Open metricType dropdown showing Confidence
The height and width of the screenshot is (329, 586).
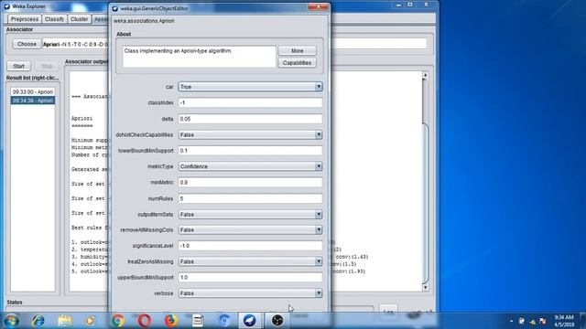click(x=250, y=166)
